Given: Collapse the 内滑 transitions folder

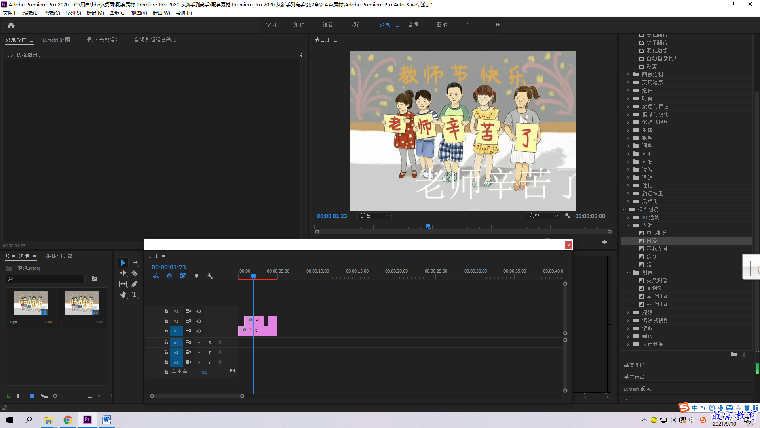Looking at the screenshot, I should tap(629, 225).
